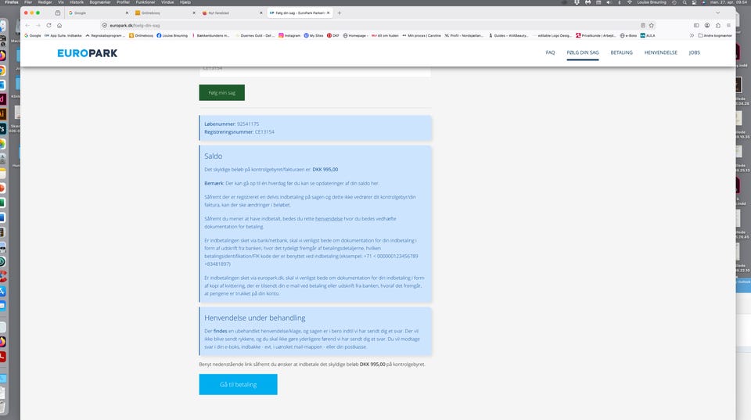
Task: Open the tab overview icon beside window controls
Action: click(x=57, y=13)
